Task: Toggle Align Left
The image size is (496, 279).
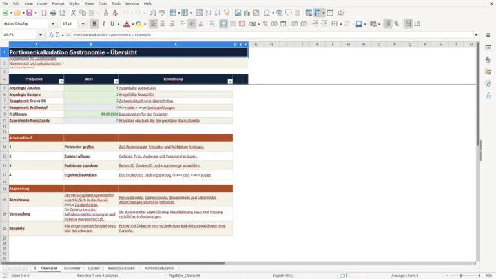Action: 154,24
